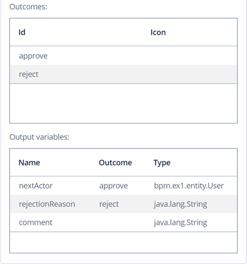The image size is (247, 264).
Task: Click reject in the Outcome column
Action: point(109,204)
